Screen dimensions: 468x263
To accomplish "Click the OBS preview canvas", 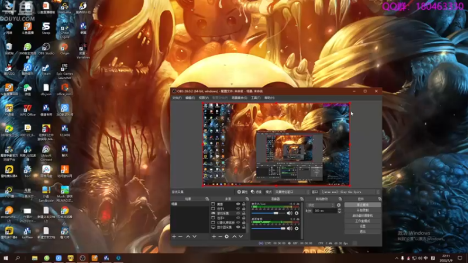I will [276, 144].
